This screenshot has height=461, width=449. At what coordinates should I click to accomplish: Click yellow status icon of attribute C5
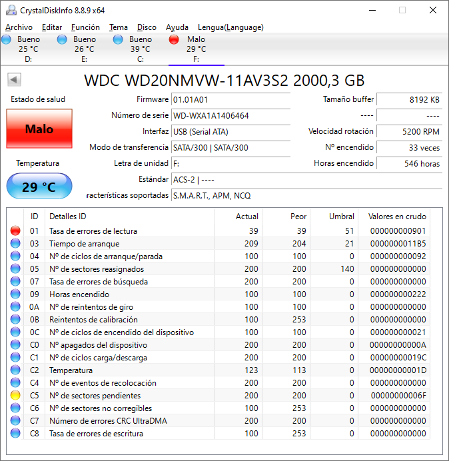click(15, 396)
